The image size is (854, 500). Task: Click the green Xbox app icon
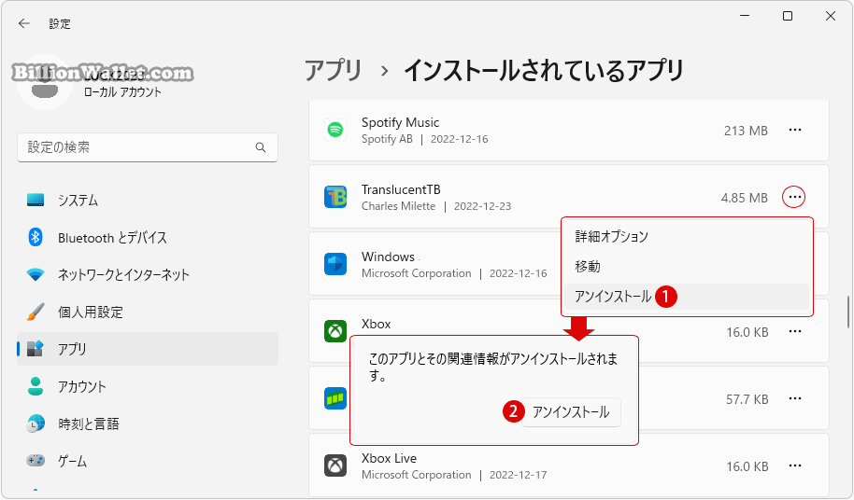335,331
